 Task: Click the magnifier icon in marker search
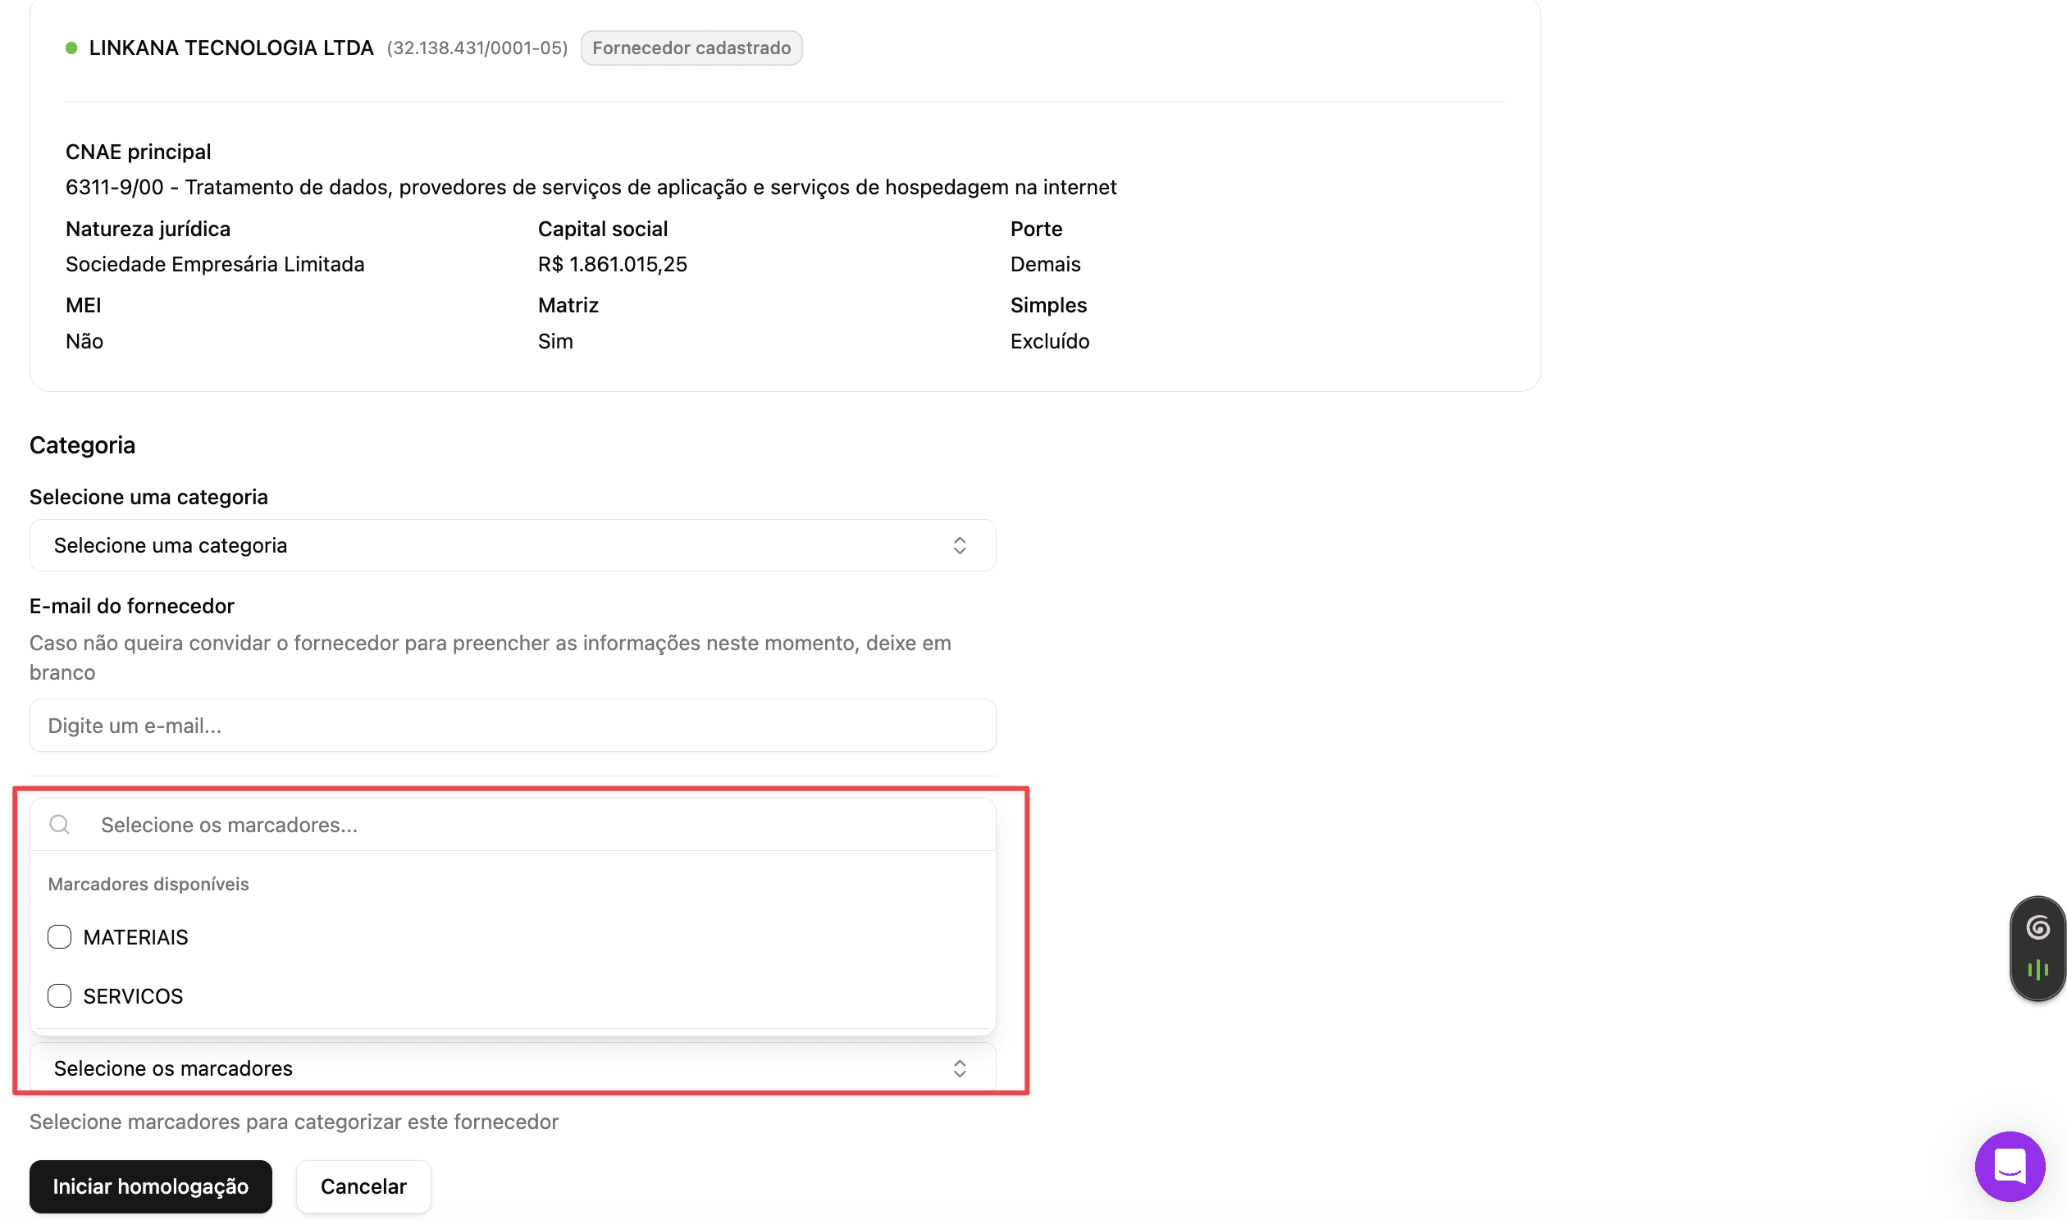(x=59, y=825)
